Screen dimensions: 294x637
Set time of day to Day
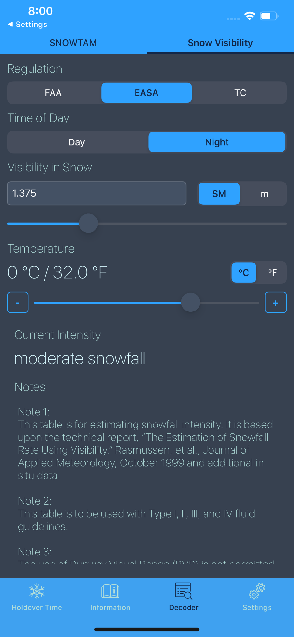pos(77,142)
